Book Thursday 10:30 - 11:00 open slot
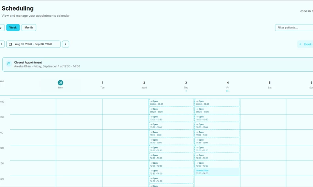Image resolution: width=313 pixels, height=187 pixels. point(171,126)
